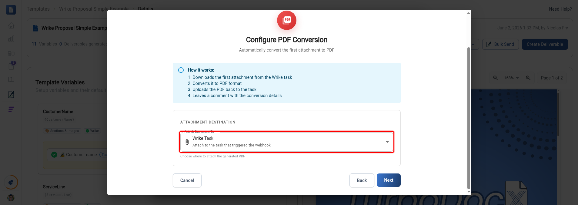Click the zoom in magnifier in preview
This screenshot has height=205, width=578.
pos(528,78)
